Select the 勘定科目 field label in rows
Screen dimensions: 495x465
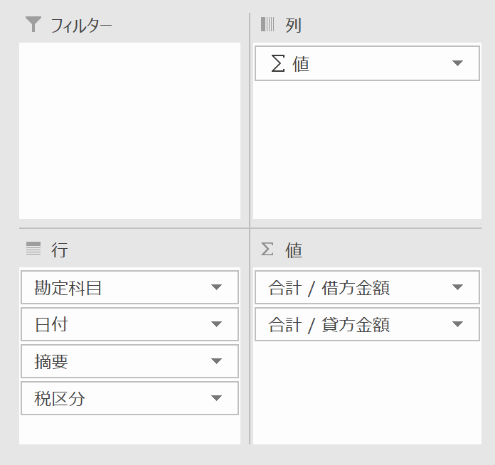68,287
